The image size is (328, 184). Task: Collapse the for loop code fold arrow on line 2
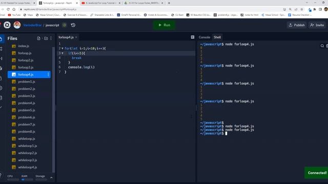(63, 49)
